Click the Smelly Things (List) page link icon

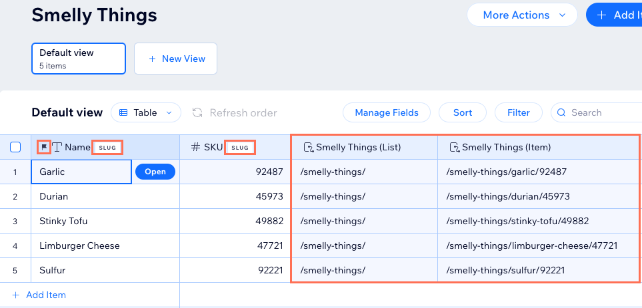point(308,147)
